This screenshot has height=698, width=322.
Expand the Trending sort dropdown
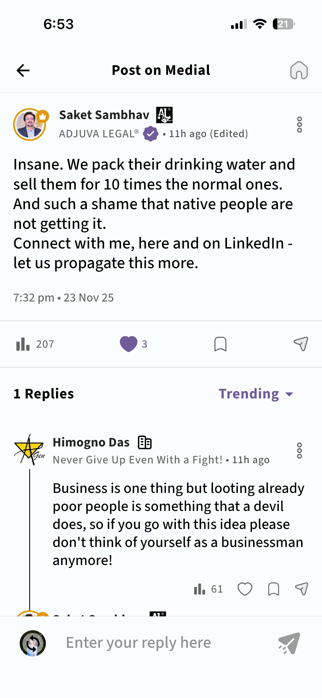click(256, 394)
